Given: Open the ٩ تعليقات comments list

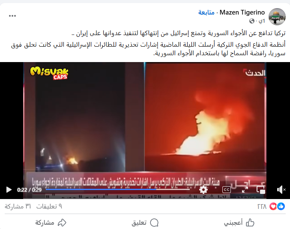Looking at the screenshot, I should click(49, 206).
